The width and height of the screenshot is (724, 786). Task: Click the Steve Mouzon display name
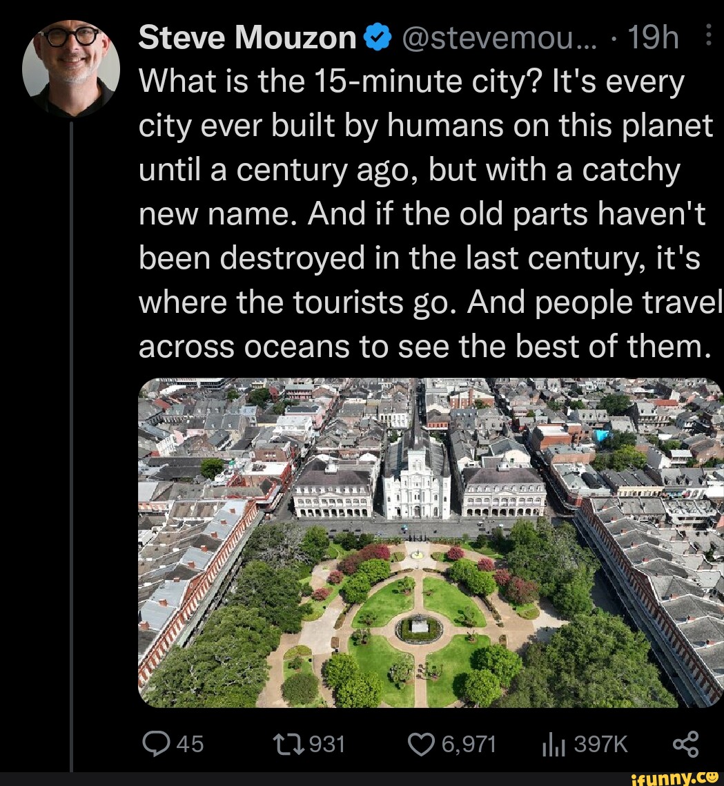click(x=247, y=39)
